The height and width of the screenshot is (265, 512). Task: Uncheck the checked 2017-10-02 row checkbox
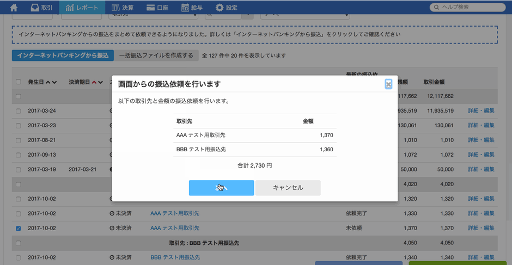(19, 228)
